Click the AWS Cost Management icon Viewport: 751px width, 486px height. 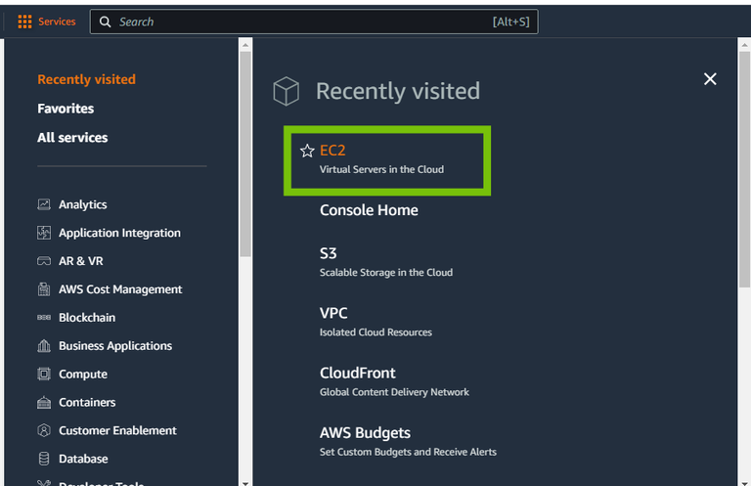(44, 289)
